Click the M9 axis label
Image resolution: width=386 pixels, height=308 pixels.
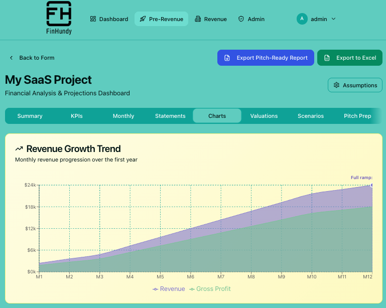282,277
